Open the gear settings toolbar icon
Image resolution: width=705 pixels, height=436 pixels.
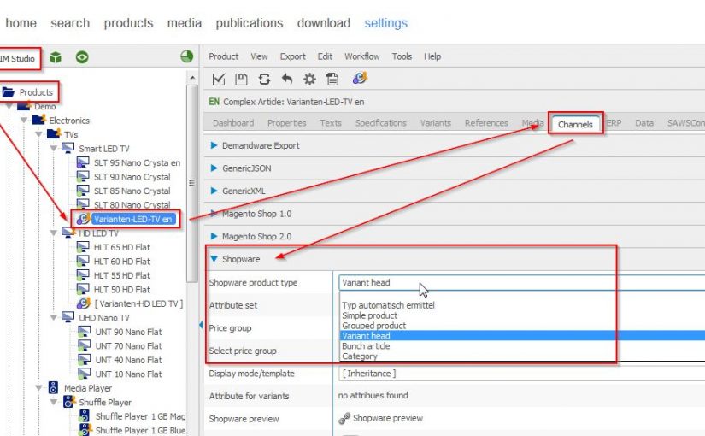tap(309, 79)
